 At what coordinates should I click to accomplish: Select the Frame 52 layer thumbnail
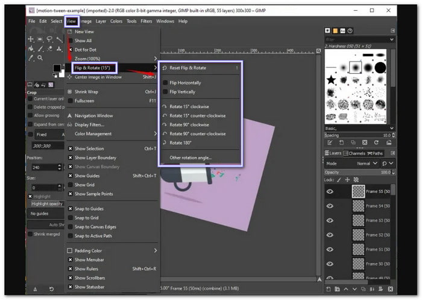tap(358, 235)
